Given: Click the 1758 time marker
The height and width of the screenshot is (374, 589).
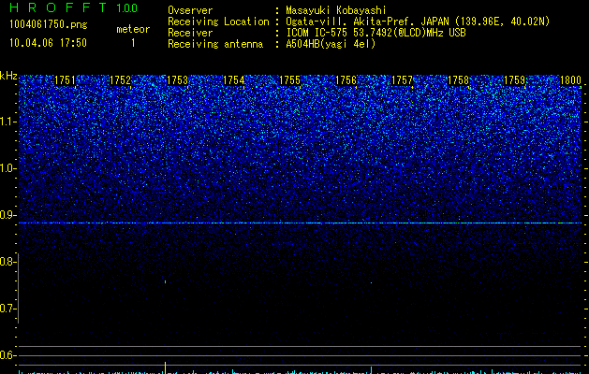Looking at the screenshot, I should [458, 80].
